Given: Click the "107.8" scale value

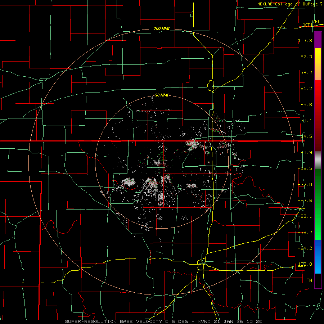Looking at the screenshot, I should pos(305,40).
